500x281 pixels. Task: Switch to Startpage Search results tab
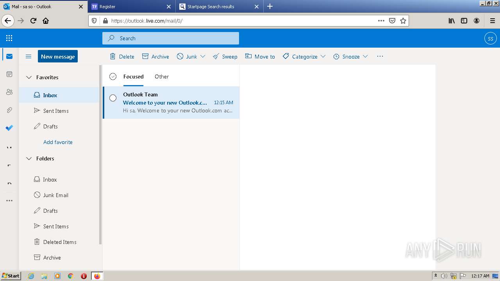point(219,7)
